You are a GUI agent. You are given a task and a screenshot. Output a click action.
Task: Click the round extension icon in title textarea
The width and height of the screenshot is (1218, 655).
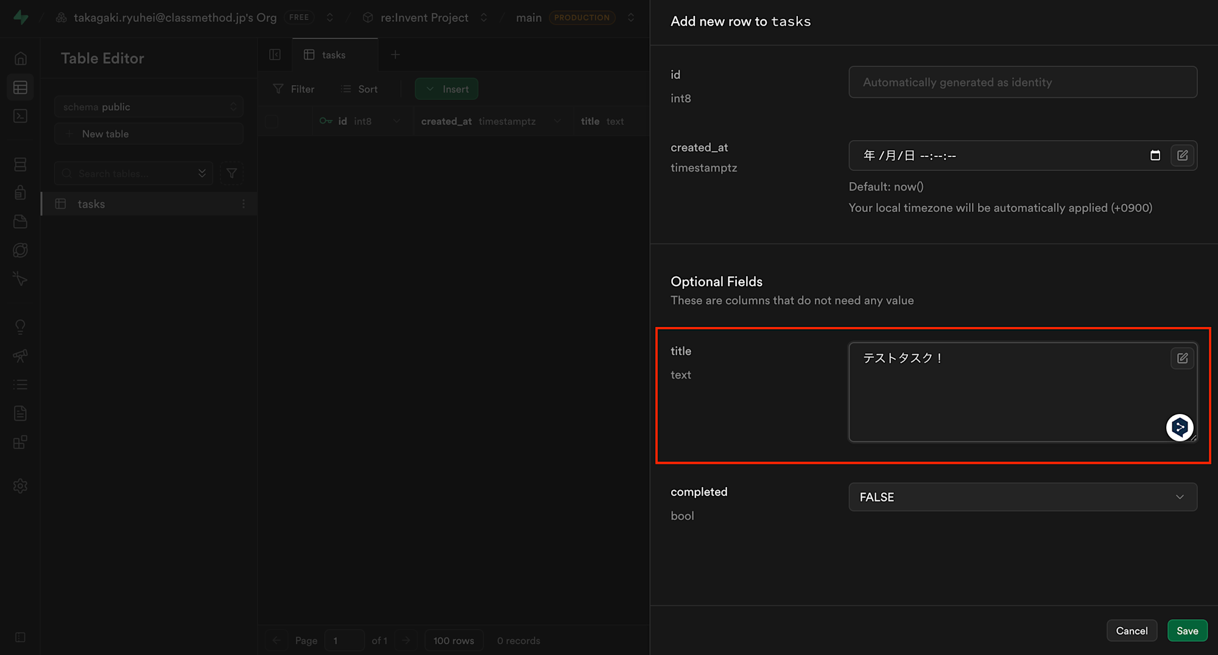pyautogui.click(x=1179, y=427)
